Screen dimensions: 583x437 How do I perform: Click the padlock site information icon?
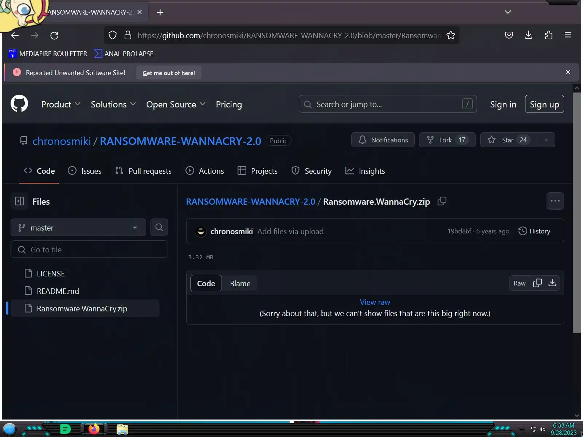pos(128,35)
